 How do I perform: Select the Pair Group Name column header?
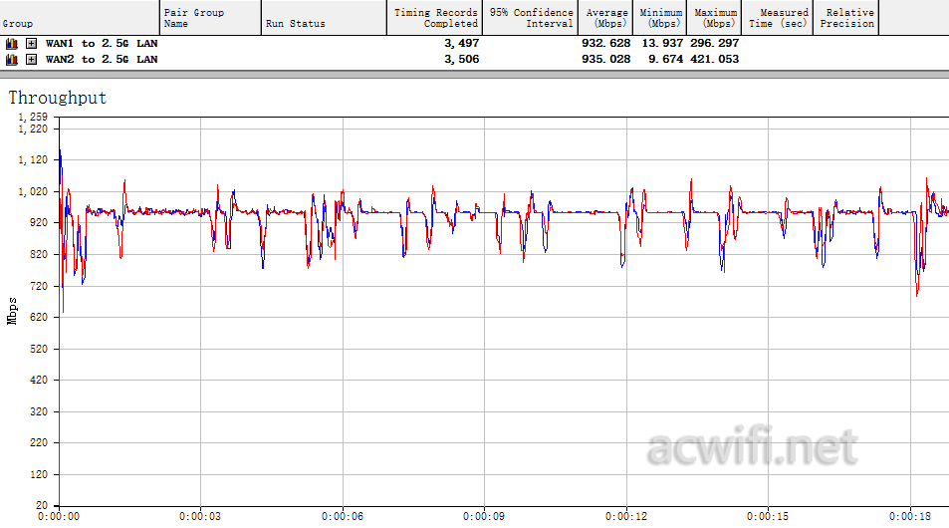(211, 18)
